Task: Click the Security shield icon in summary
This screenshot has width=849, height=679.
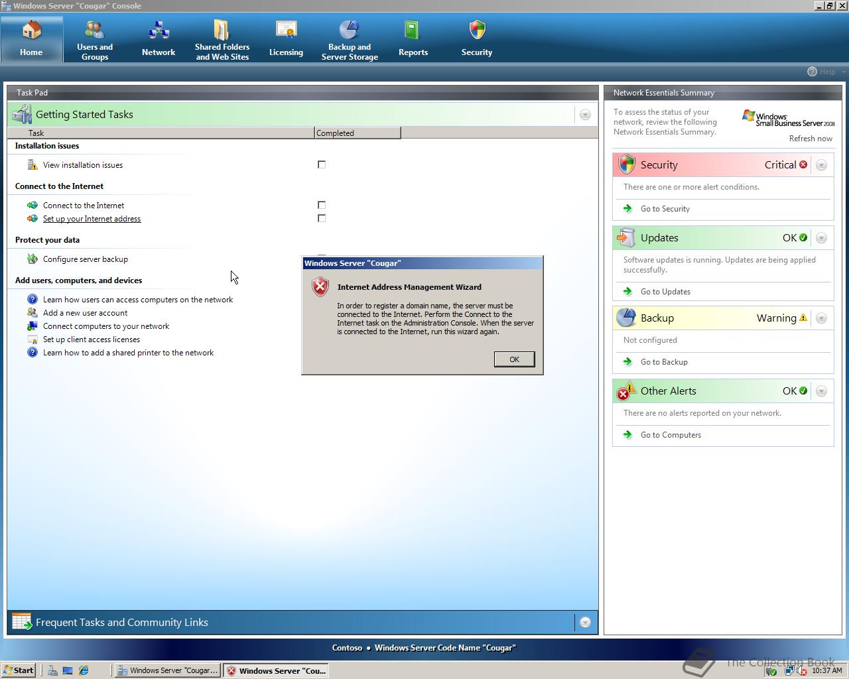Action: [x=626, y=164]
